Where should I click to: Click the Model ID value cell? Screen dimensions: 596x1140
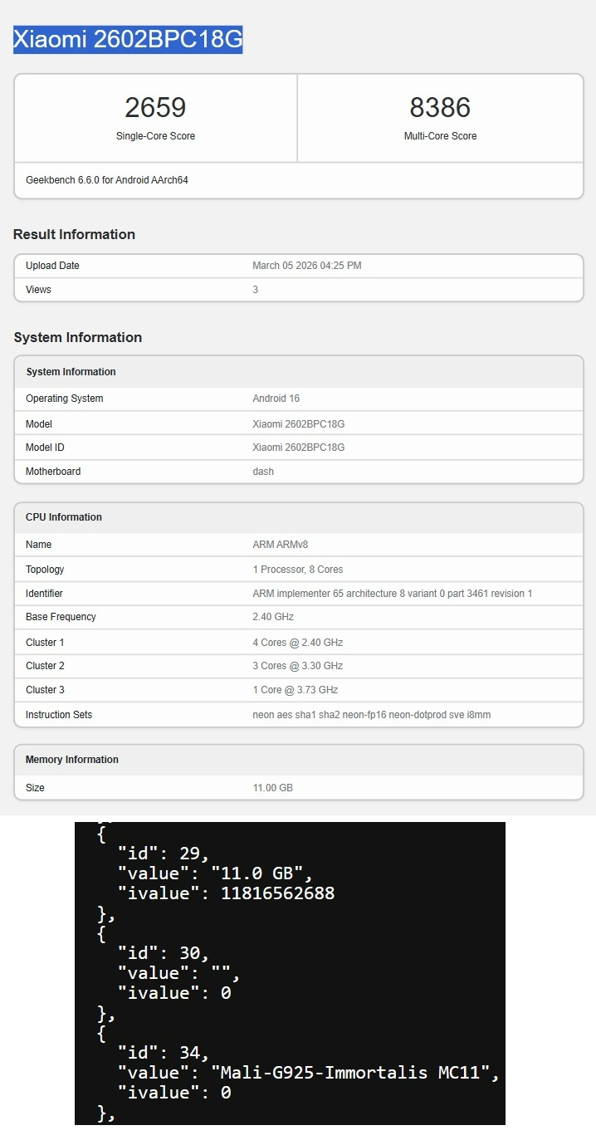(298, 448)
